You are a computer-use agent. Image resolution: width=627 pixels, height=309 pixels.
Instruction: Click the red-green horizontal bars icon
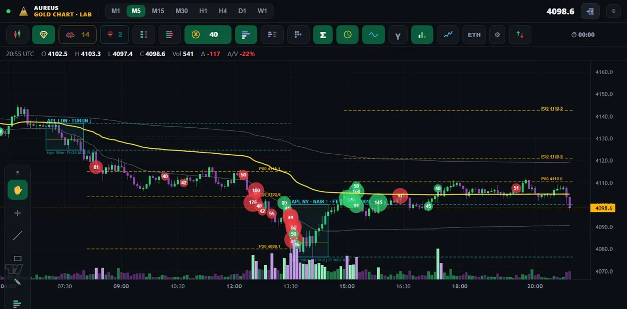tap(170, 34)
